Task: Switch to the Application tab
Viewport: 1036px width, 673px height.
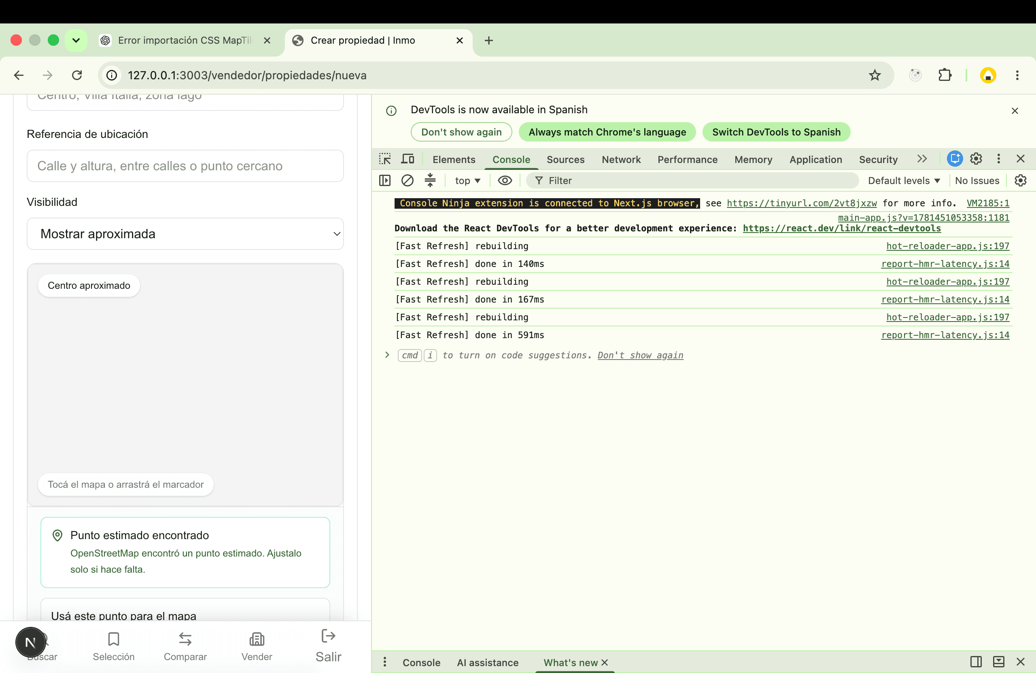Action: coord(816,159)
